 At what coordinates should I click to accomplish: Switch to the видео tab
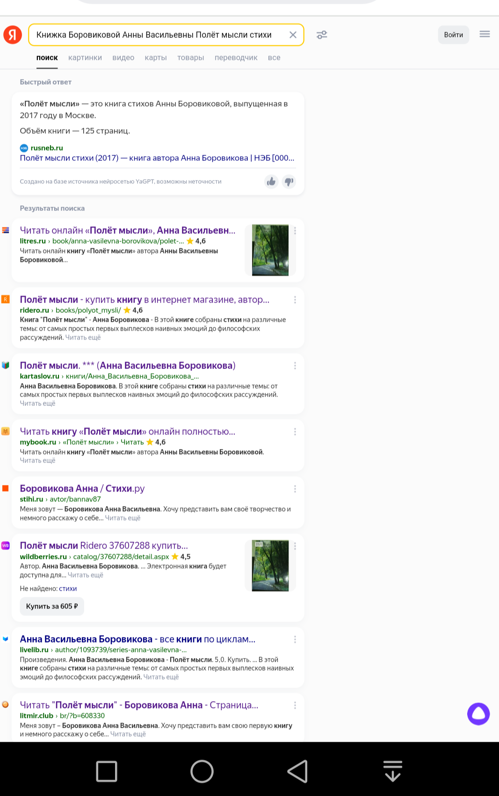pos(123,58)
